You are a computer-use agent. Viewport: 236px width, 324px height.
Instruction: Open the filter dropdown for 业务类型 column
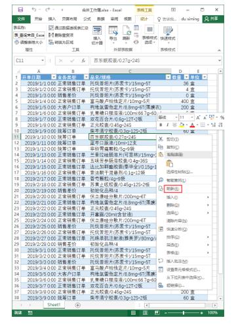[86, 77]
